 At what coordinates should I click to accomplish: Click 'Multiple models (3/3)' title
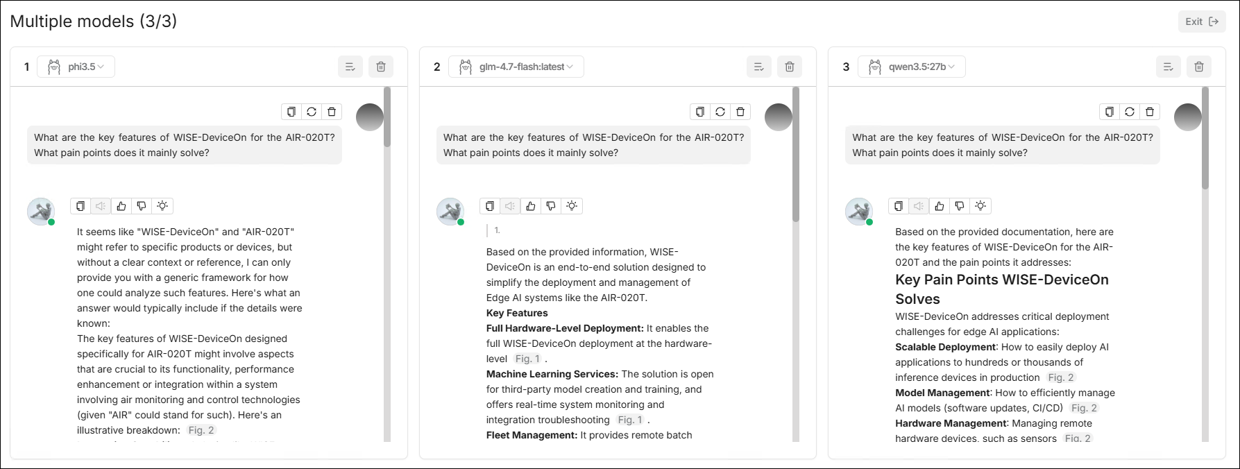(x=94, y=22)
